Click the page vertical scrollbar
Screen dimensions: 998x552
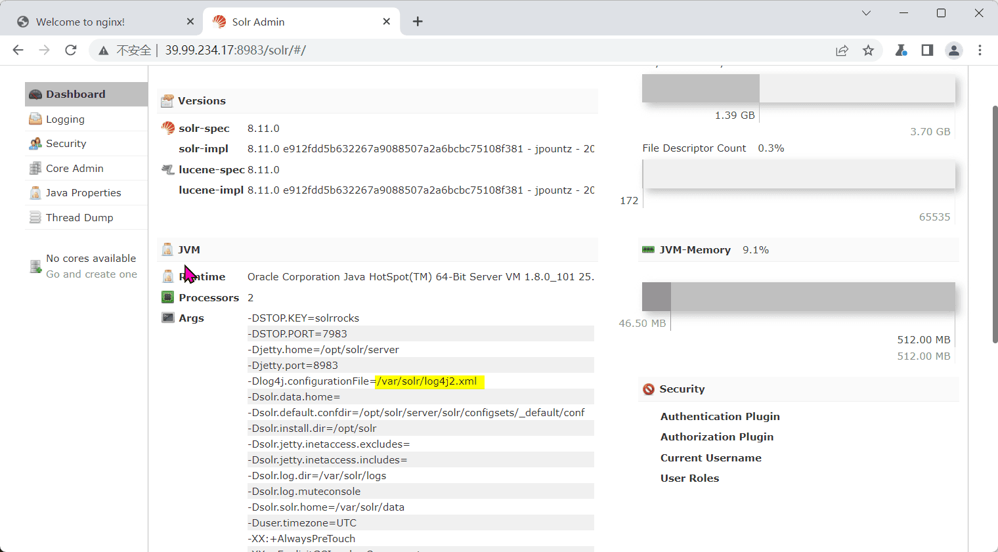coord(994,223)
